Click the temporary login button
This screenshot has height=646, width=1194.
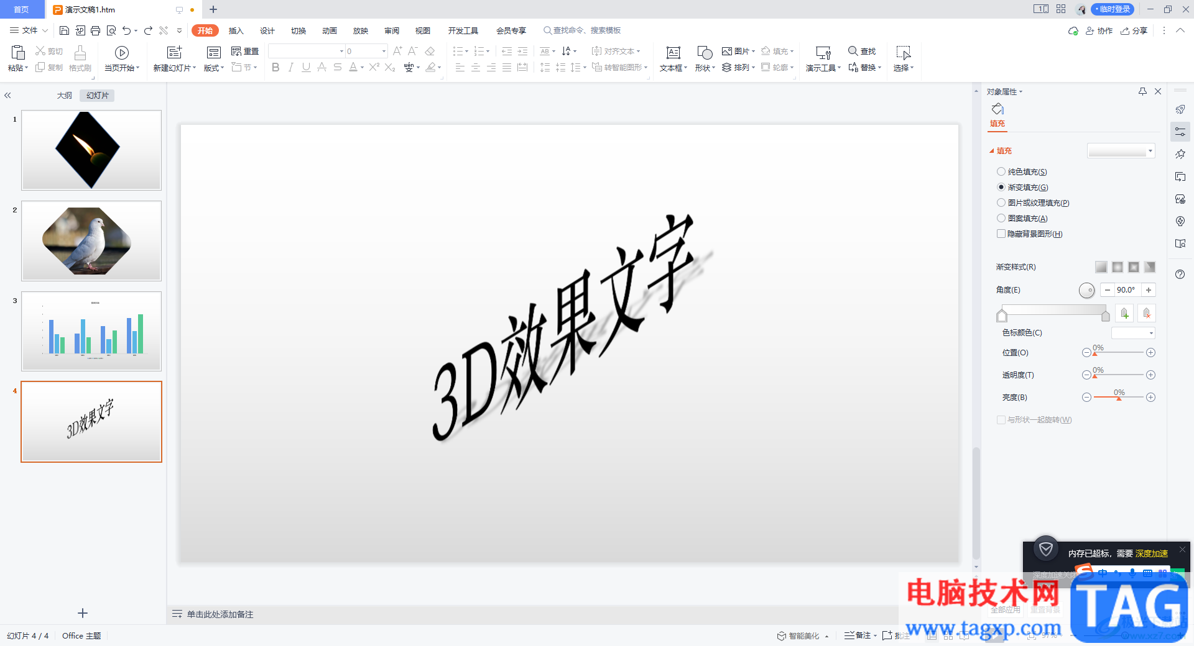coord(1113,9)
